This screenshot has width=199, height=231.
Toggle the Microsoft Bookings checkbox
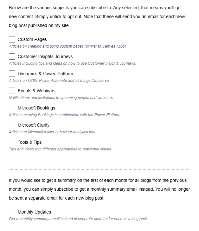point(12,108)
